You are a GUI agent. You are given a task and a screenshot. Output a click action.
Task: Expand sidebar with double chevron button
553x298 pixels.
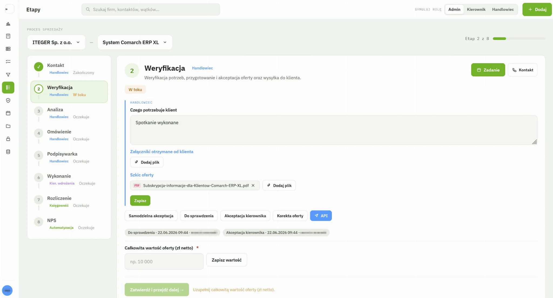(7, 9)
